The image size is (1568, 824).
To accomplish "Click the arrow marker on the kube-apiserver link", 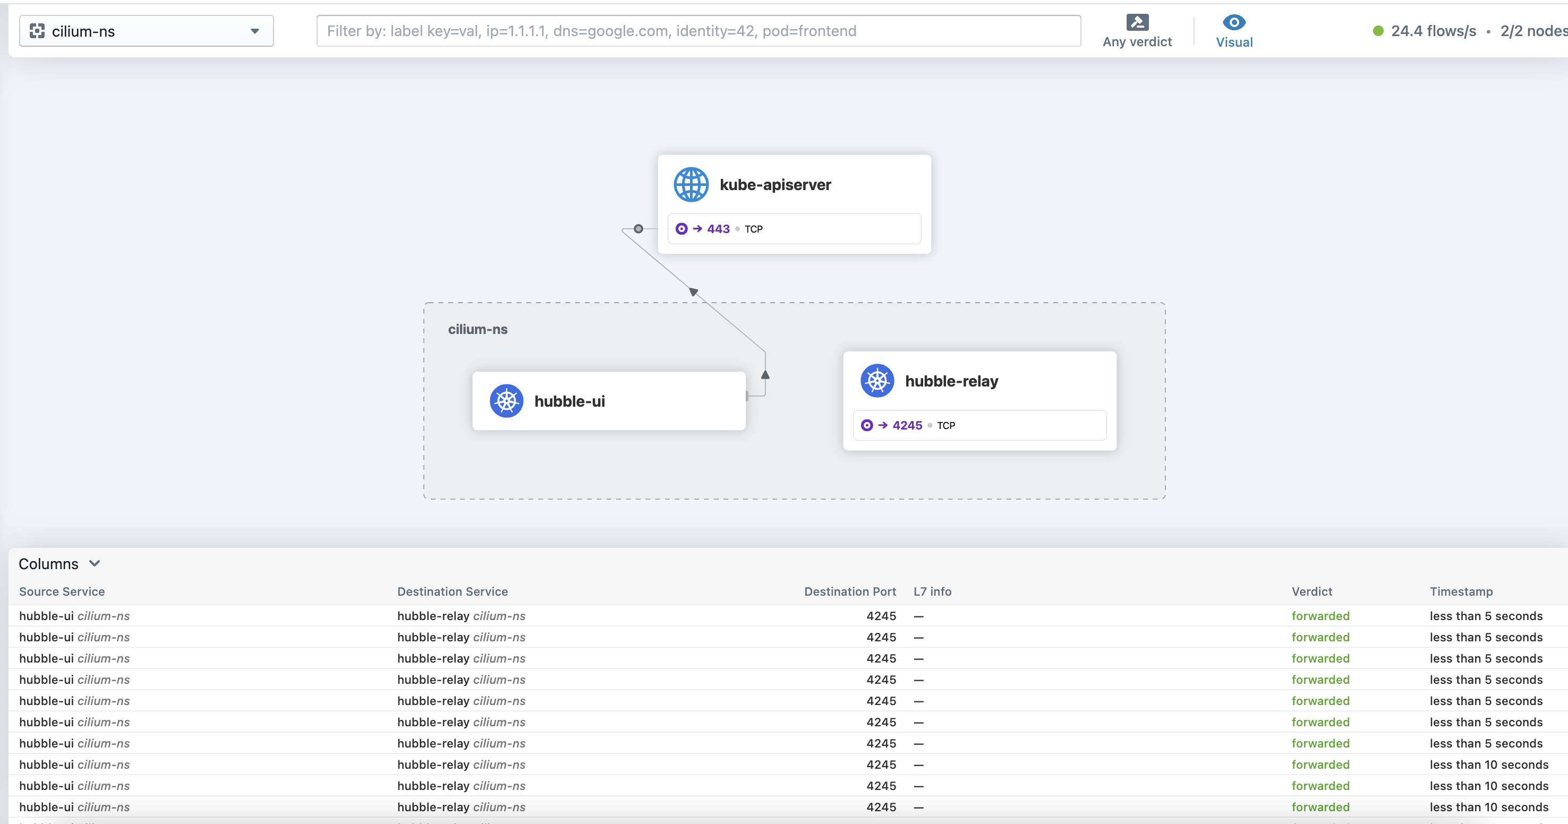I will (x=693, y=292).
